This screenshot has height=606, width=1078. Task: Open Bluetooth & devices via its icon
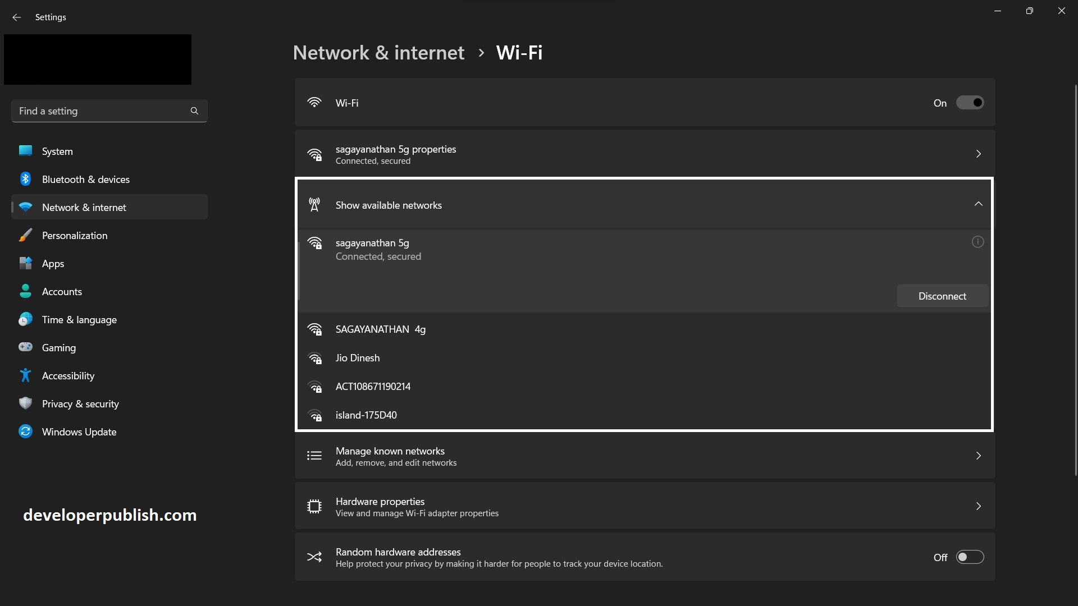pos(25,178)
